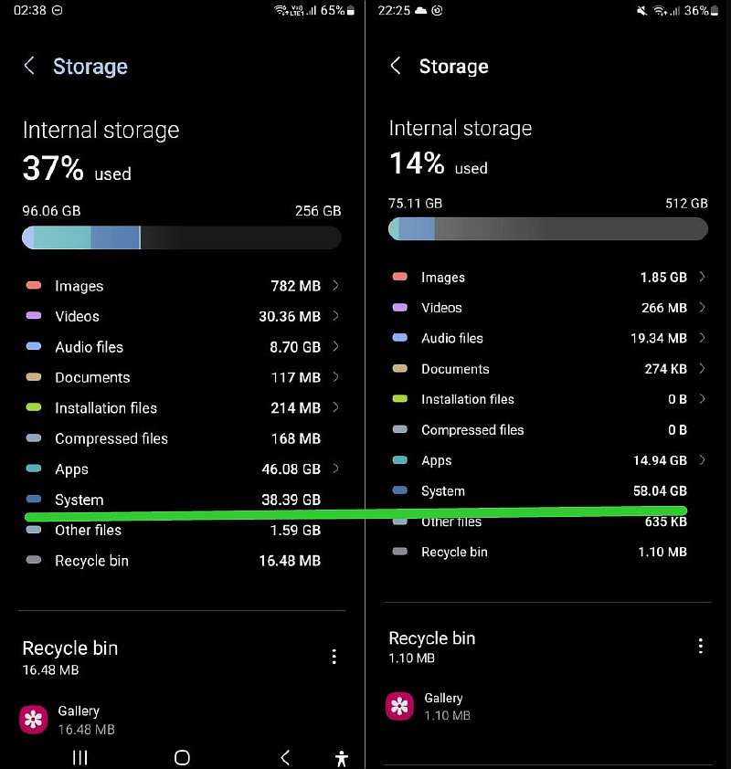Open Installation files showing 214 MB
Viewport: 731px width, 769px height.
pyautogui.click(x=183, y=408)
